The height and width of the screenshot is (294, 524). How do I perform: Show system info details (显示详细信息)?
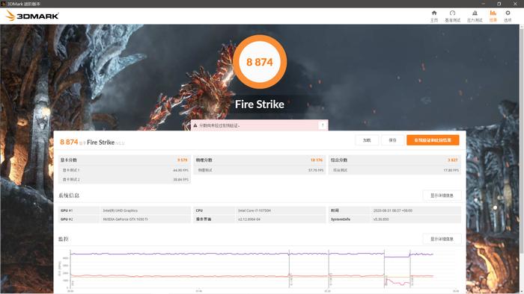click(x=442, y=196)
